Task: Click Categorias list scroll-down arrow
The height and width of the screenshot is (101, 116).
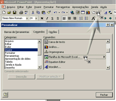Action: [39, 67]
